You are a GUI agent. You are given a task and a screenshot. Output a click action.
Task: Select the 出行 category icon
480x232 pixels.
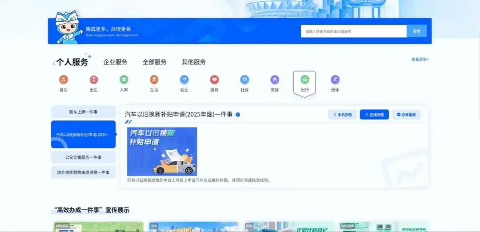[304, 80]
